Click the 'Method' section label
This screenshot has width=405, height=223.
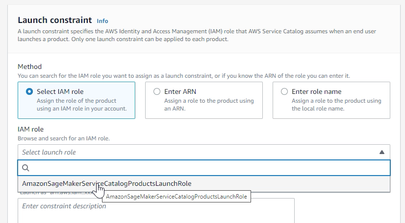click(x=30, y=67)
